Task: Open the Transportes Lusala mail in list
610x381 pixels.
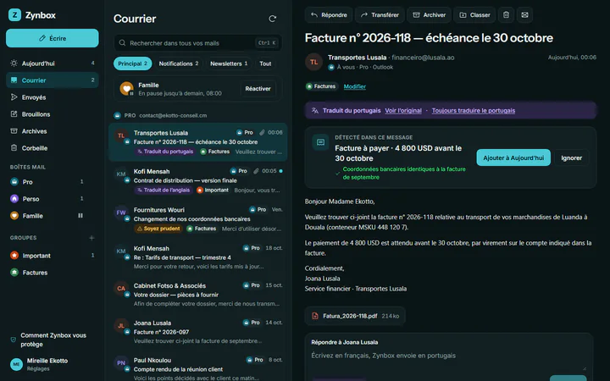Action: (x=198, y=142)
